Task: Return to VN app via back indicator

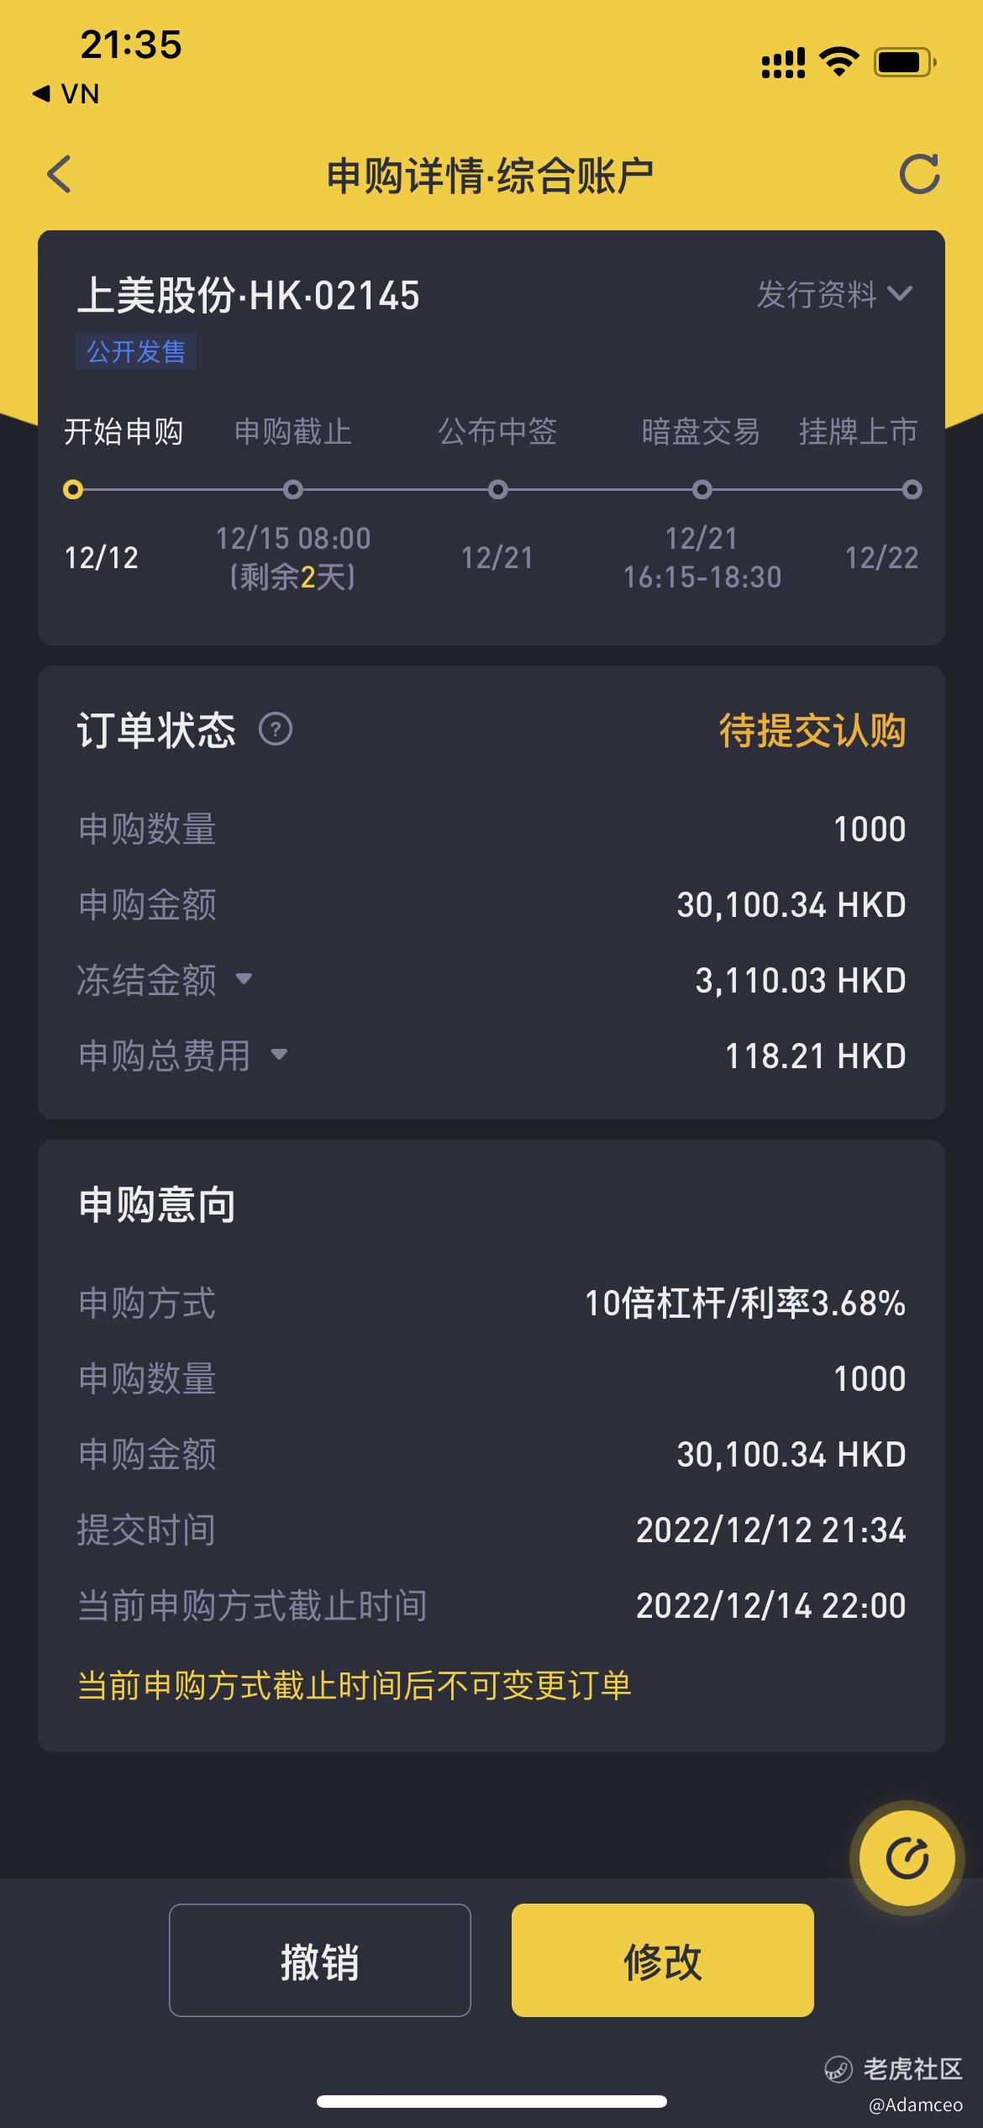Action: 66,94
